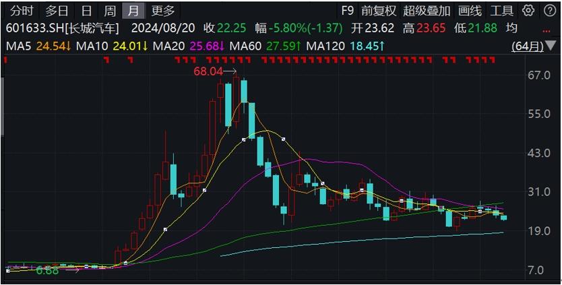
Task: Switch to the 分时 intraday tab
Action: point(21,11)
